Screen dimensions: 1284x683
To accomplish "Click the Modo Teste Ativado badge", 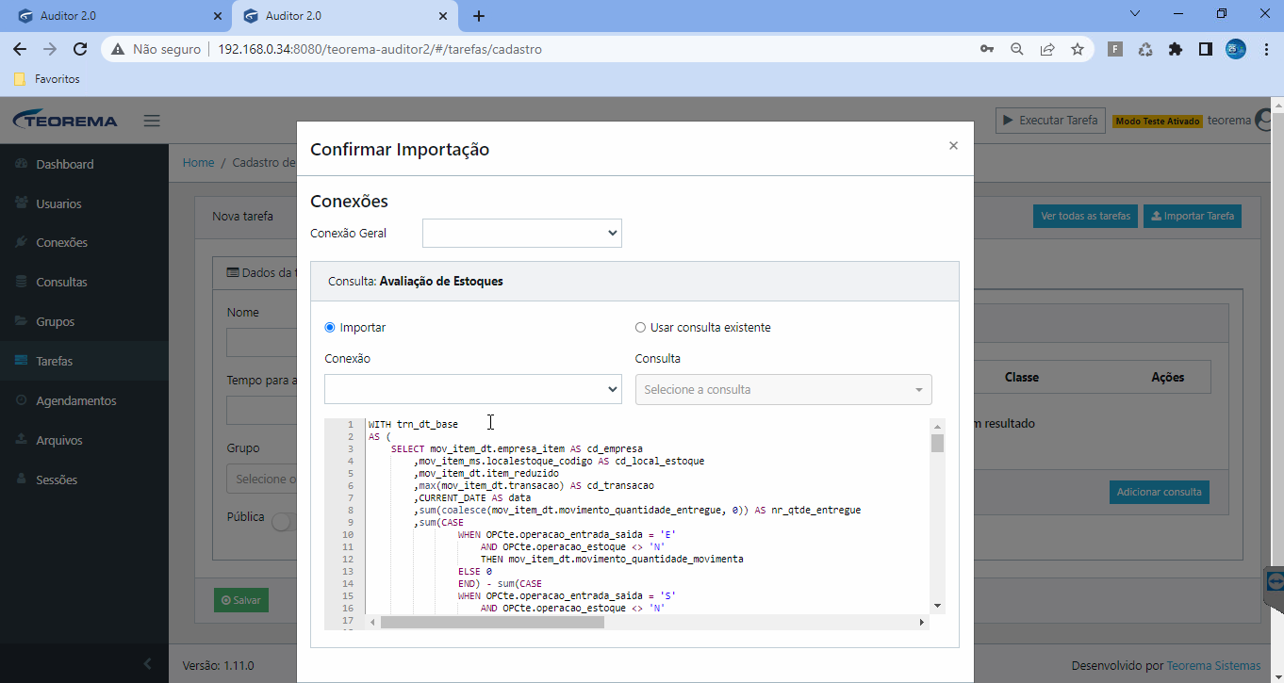I will [x=1157, y=122].
